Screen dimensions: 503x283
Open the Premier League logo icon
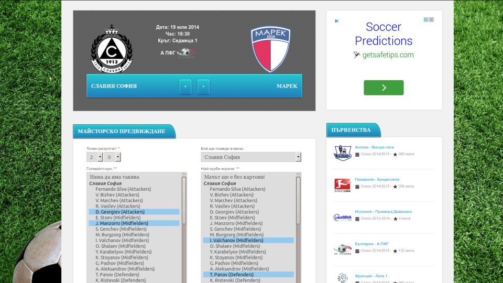click(342, 153)
